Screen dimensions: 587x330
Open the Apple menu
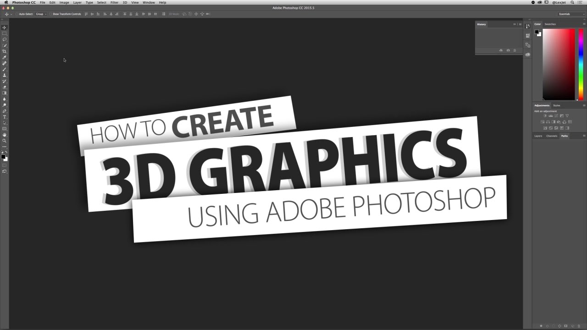tap(6, 2)
